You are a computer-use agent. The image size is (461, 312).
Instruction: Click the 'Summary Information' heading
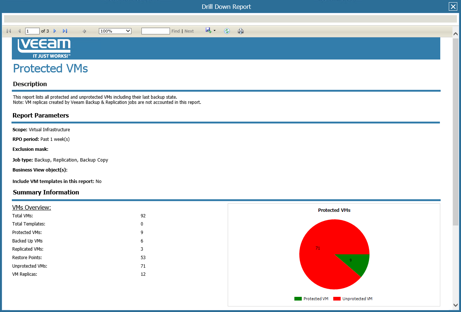click(x=46, y=192)
